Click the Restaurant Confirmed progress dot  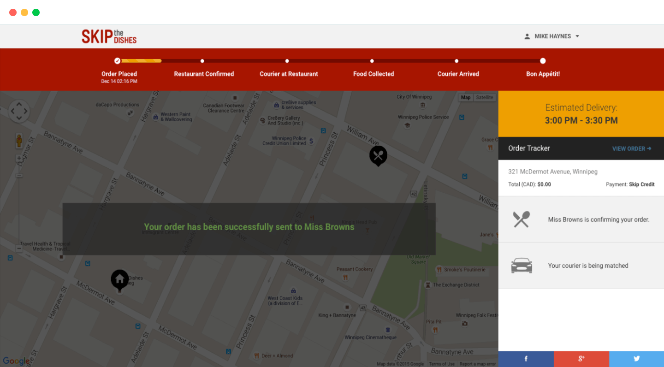tap(202, 61)
